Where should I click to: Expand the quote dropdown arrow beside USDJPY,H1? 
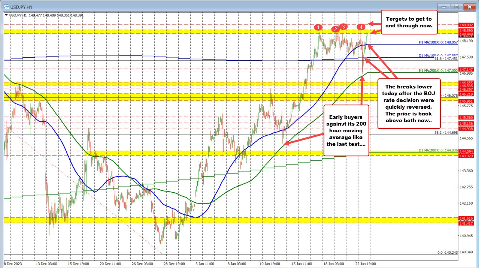point(6,16)
